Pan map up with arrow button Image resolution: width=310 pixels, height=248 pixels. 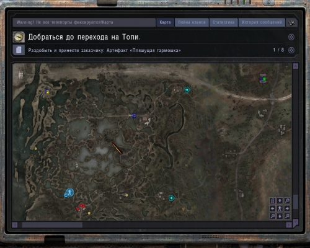pos(280,201)
